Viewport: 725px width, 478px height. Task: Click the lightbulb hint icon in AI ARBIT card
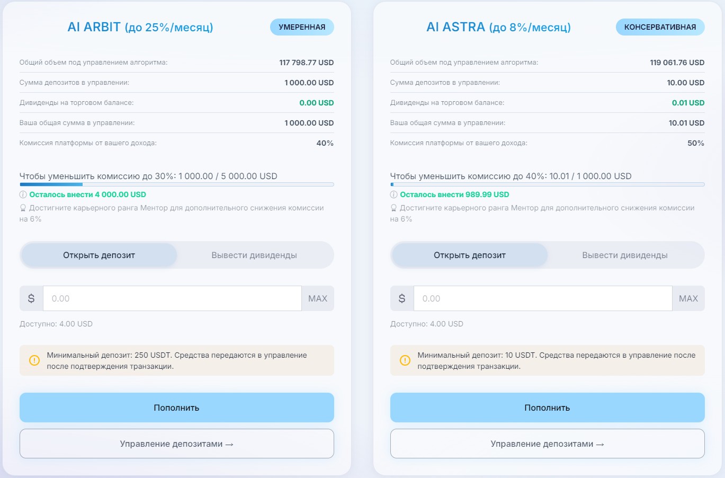click(23, 208)
